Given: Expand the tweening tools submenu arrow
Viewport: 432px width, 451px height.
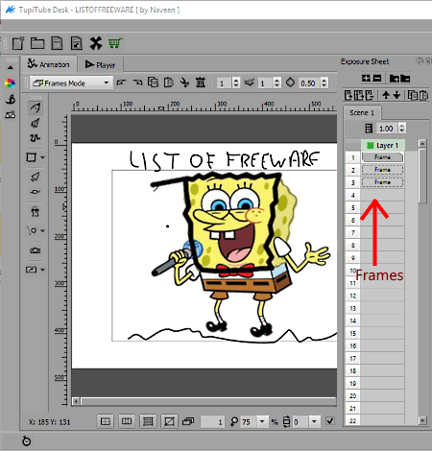Looking at the screenshot, I should 42,230.
